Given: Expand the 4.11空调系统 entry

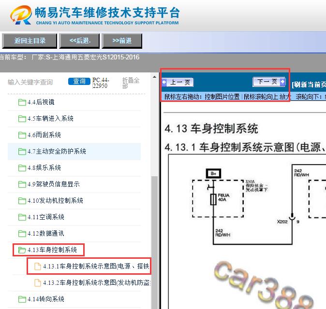Looking at the screenshot, I should (46, 217).
